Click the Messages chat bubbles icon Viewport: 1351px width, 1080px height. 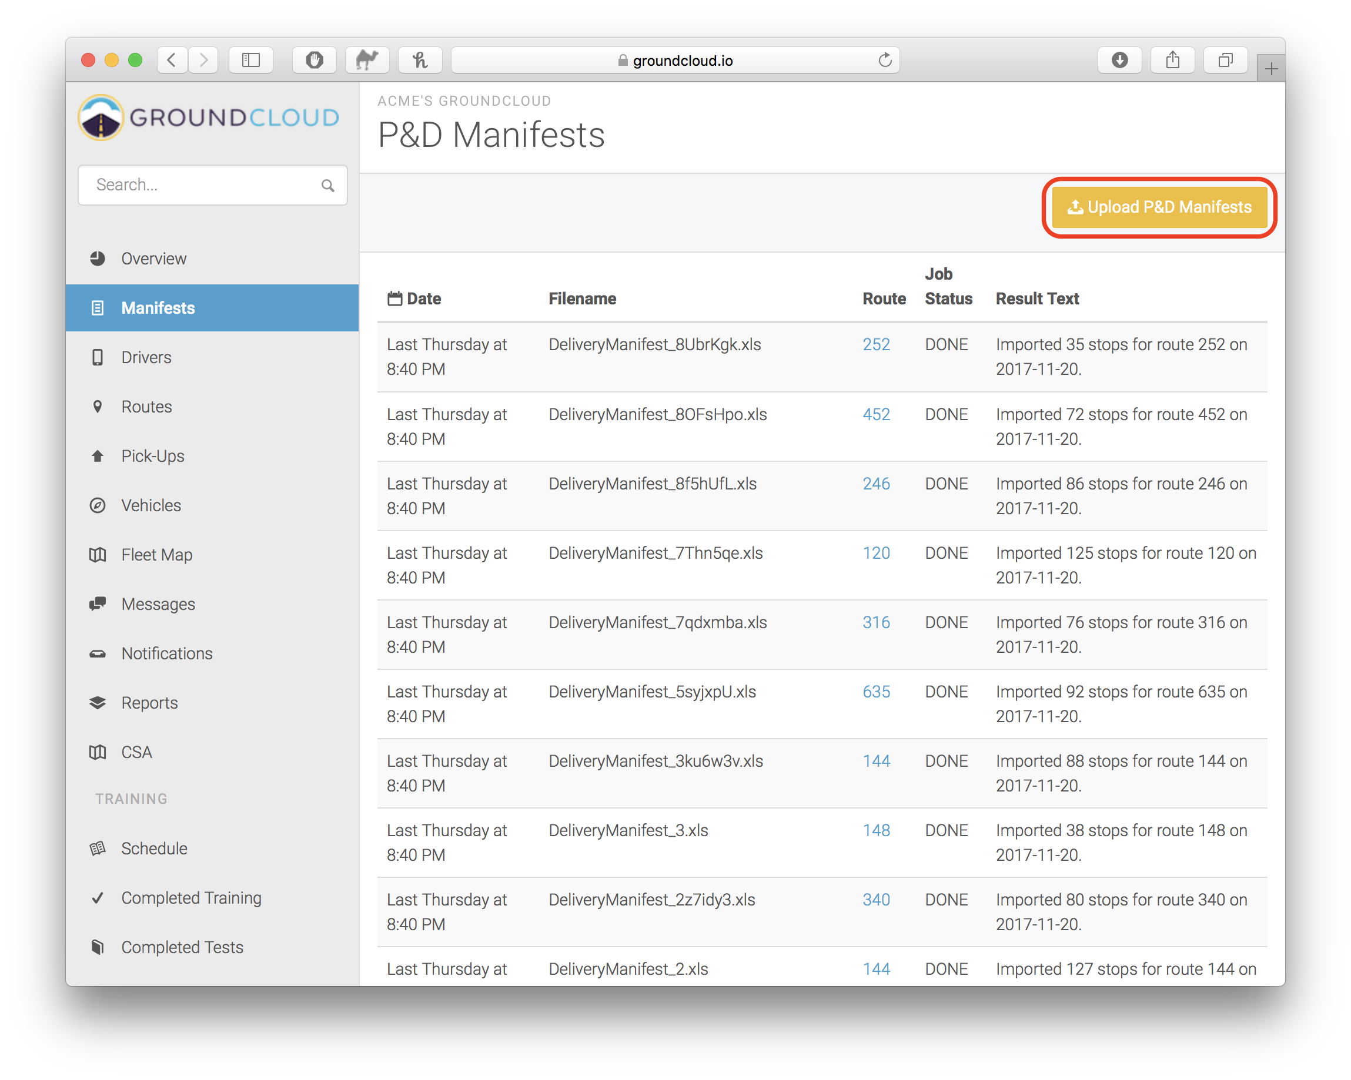click(x=97, y=604)
